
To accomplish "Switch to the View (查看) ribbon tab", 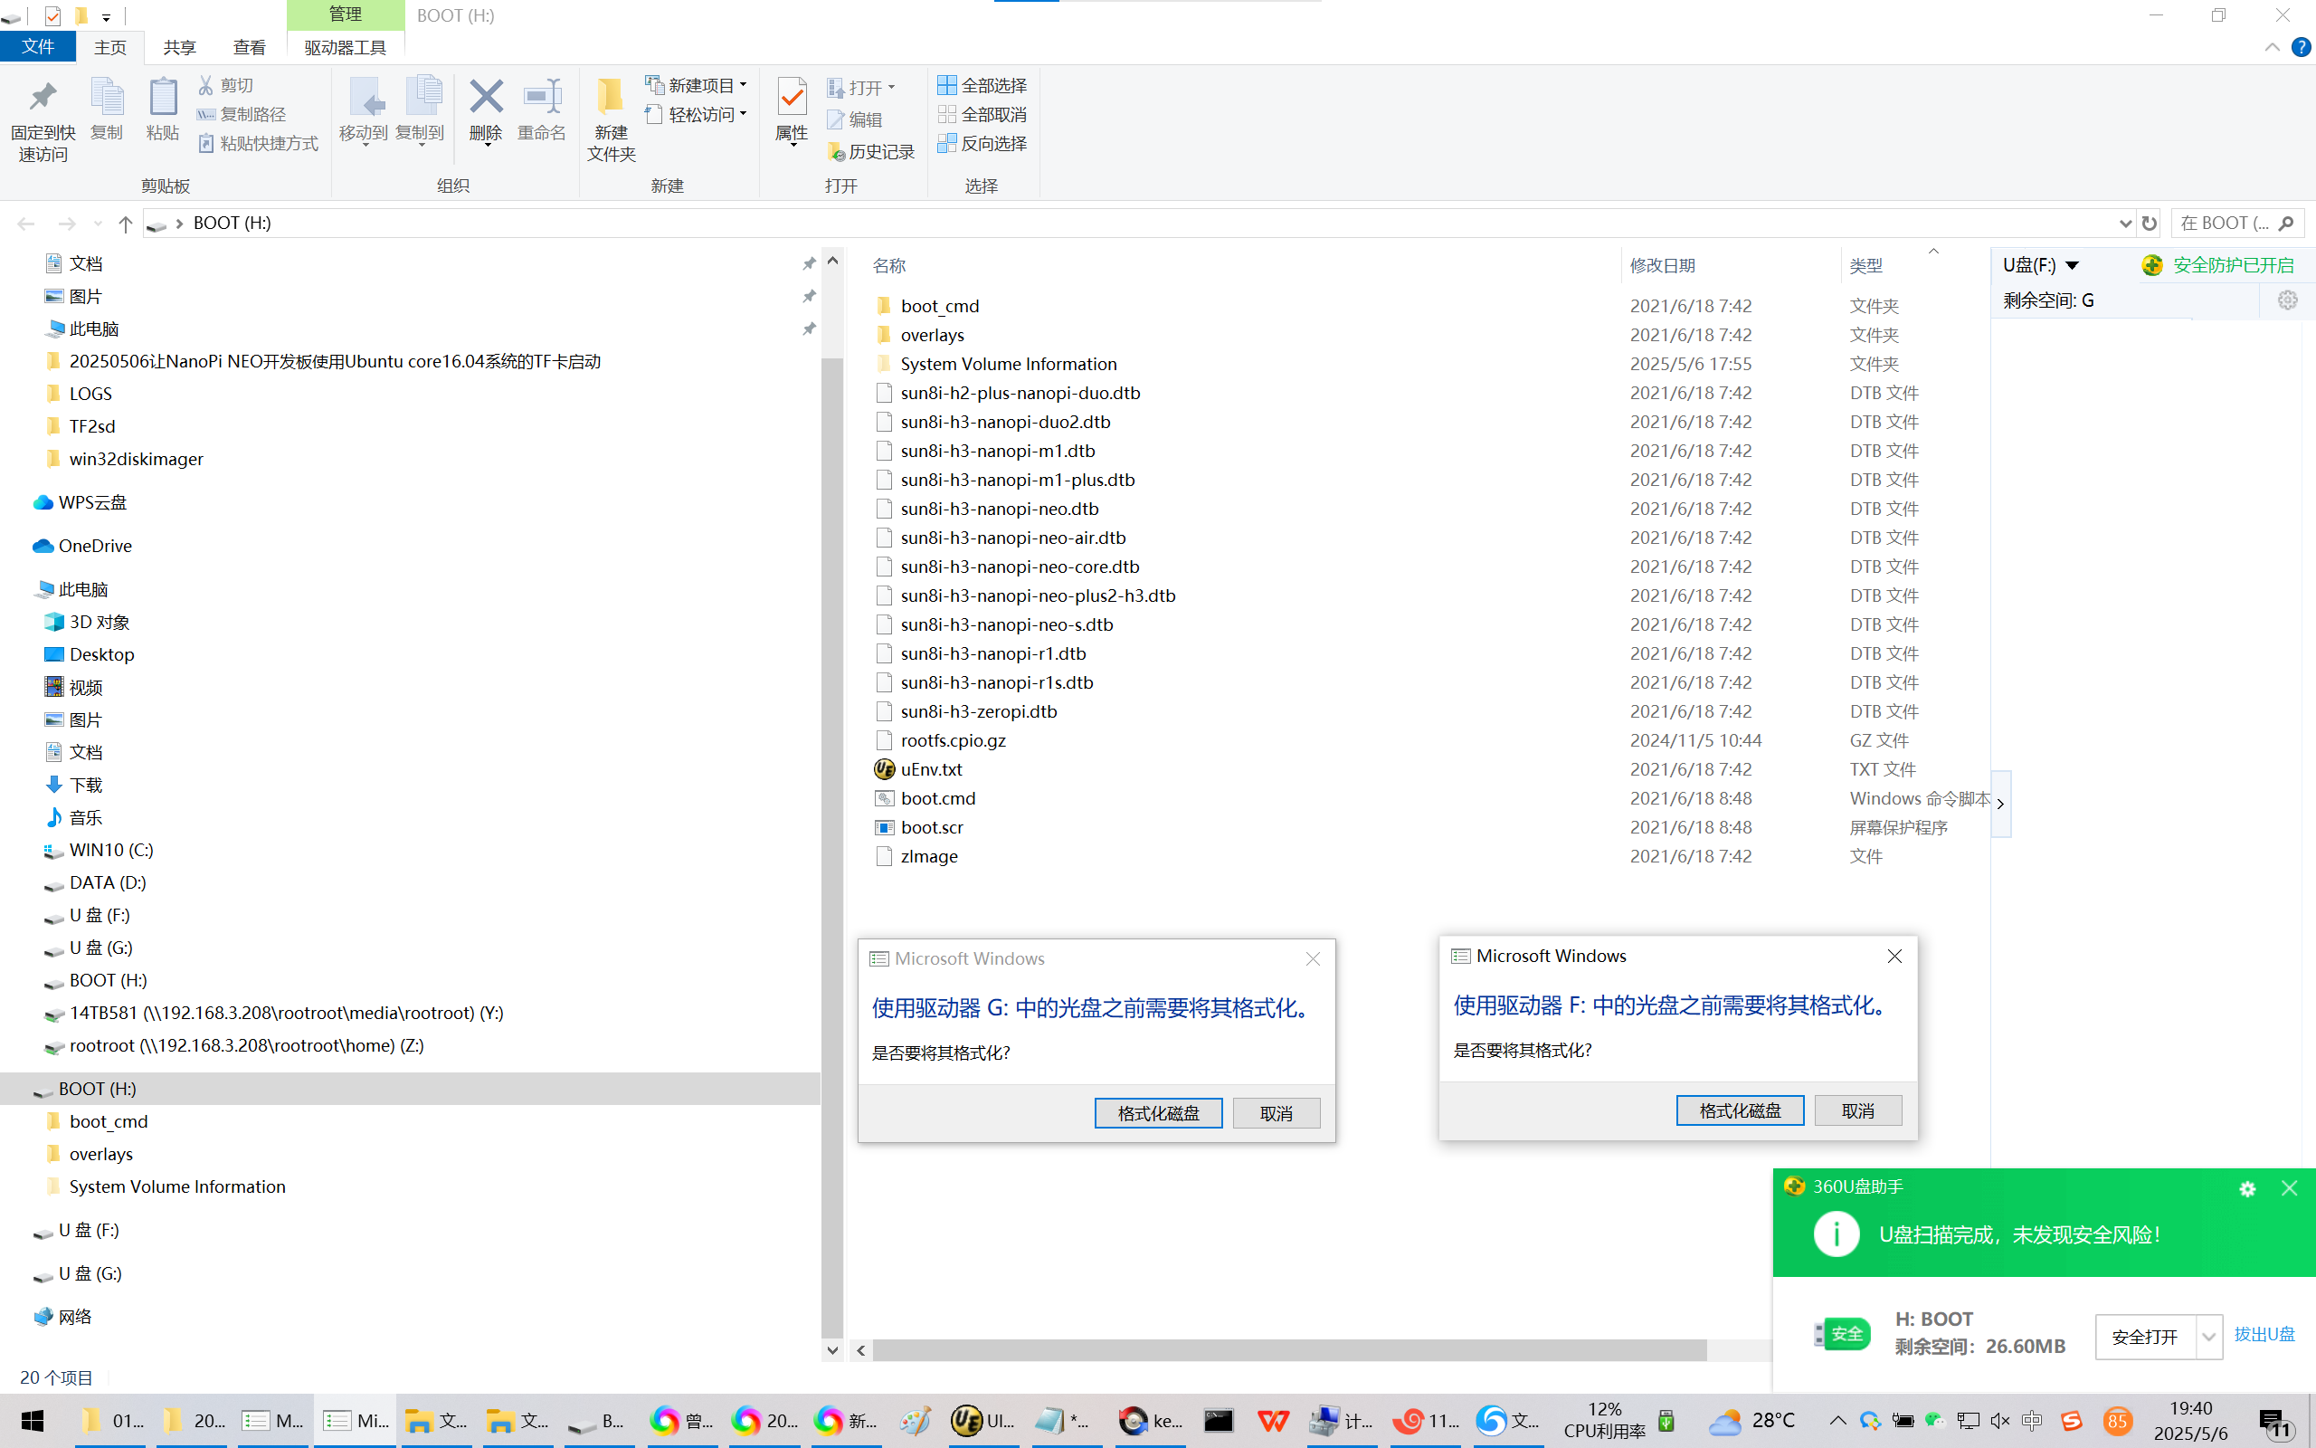I will coord(249,47).
